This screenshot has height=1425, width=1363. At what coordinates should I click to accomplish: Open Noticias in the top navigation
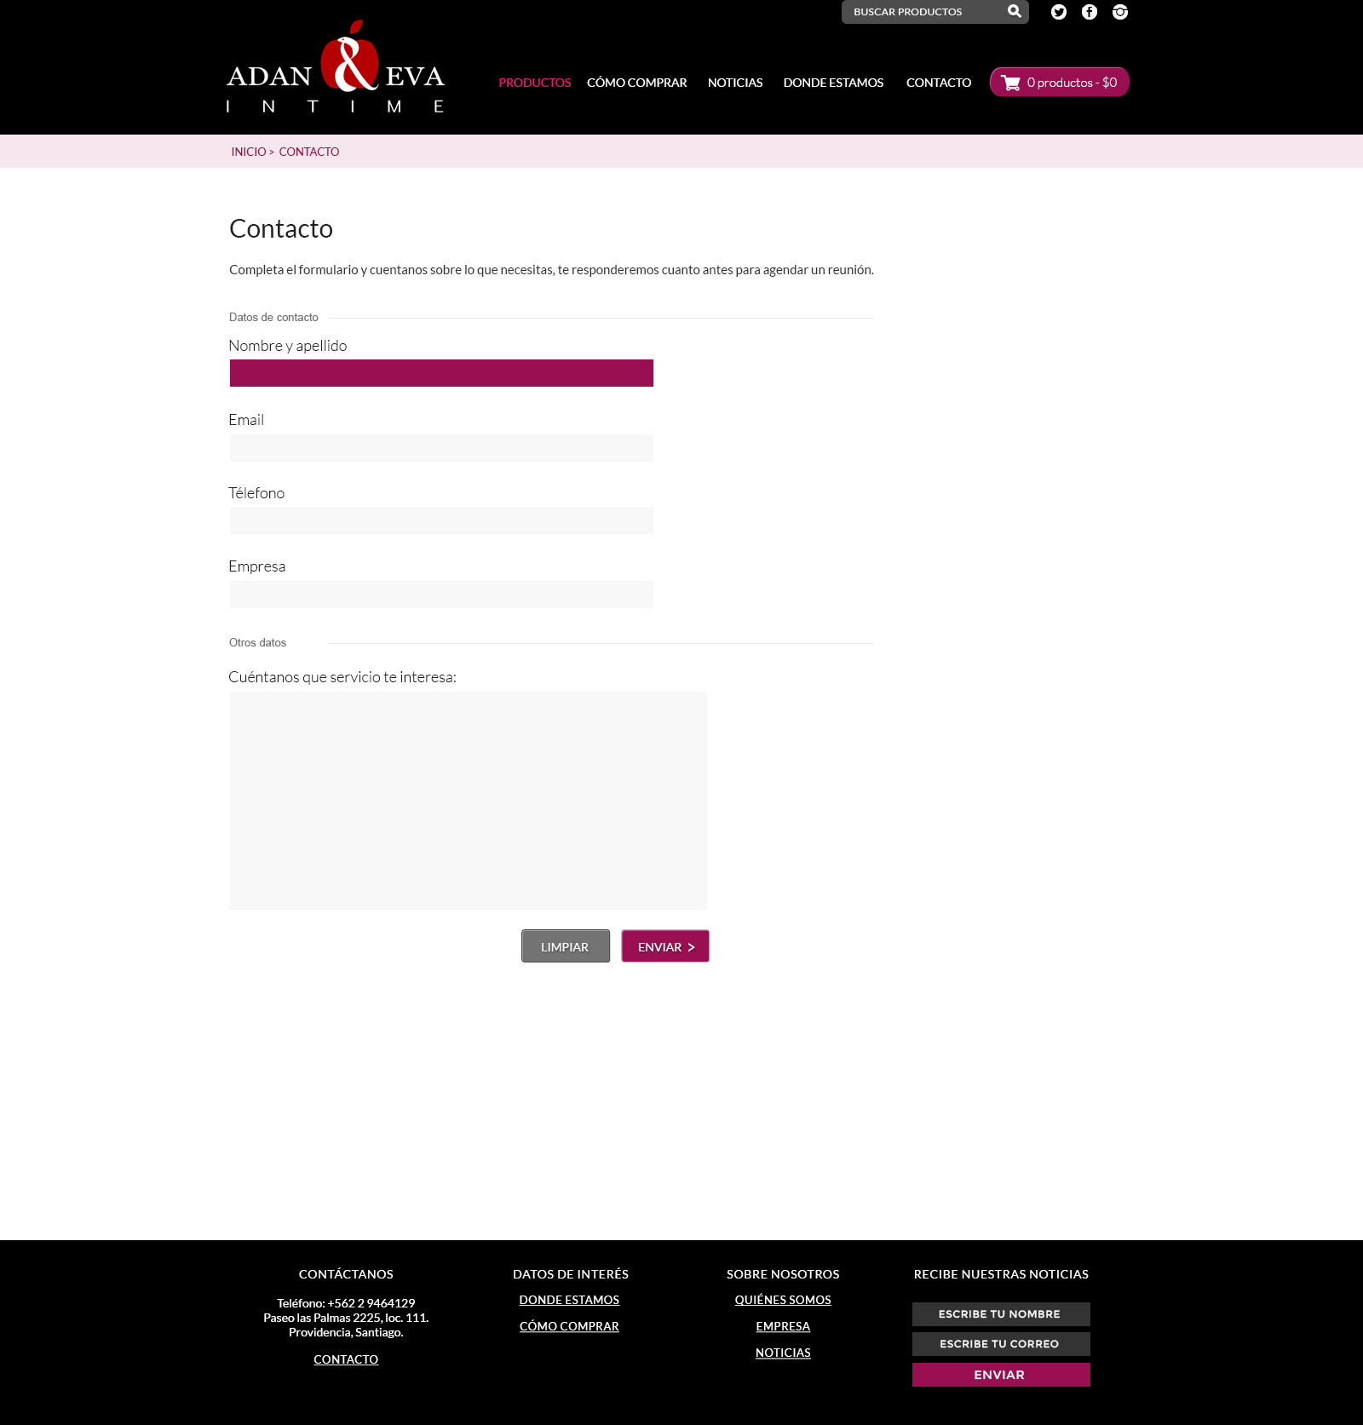click(x=734, y=83)
